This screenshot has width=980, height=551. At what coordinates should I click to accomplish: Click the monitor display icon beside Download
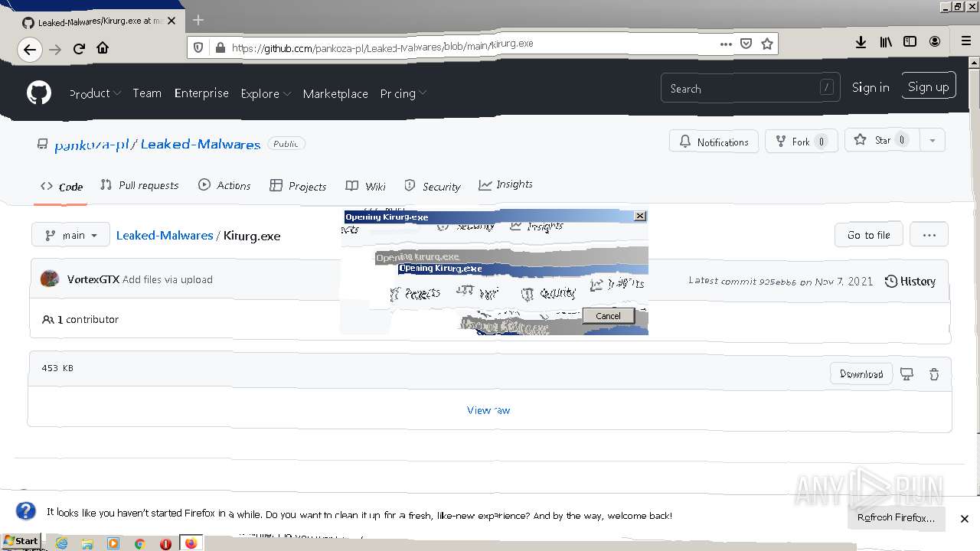907,374
